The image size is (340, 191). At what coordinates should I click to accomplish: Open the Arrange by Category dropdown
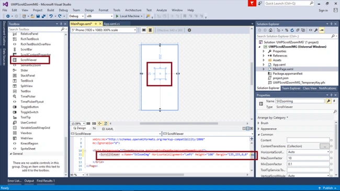tap(273, 118)
